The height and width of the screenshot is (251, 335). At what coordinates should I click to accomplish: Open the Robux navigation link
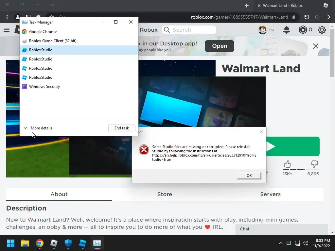point(149,30)
